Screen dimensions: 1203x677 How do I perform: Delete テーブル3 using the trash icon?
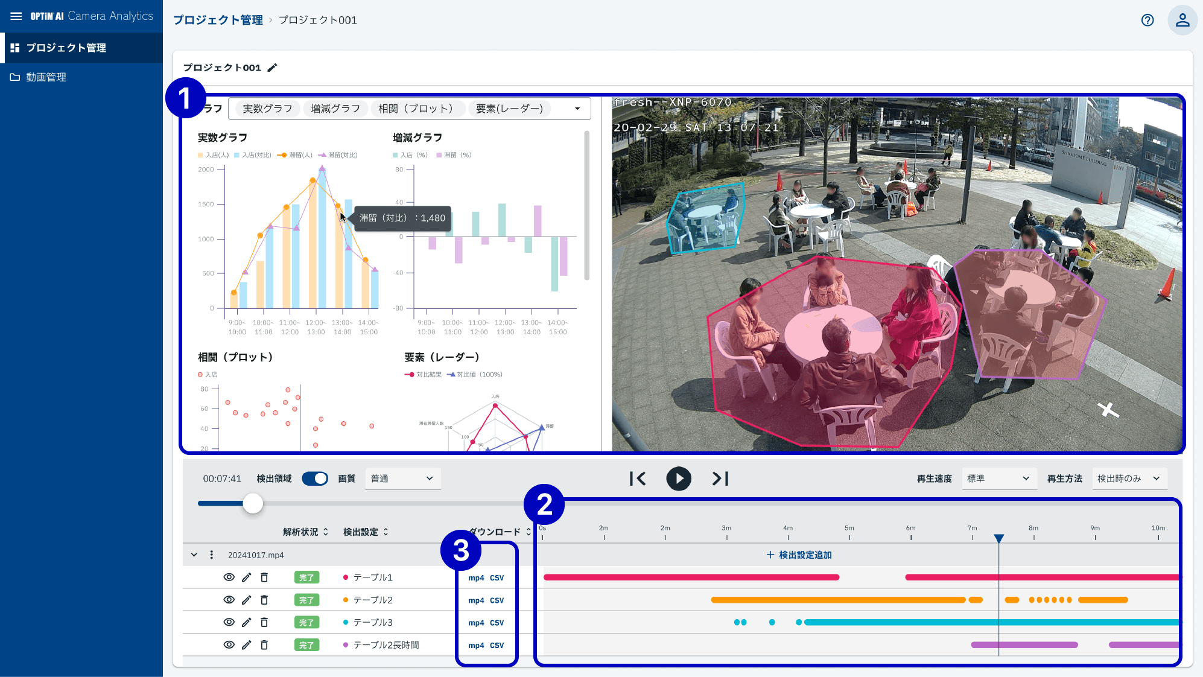[x=264, y=621]
